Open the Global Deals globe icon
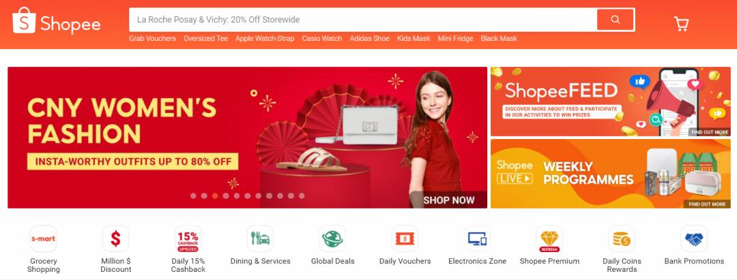Image resolution: width=737 pixels, height=280 pixels. (332, 238)
